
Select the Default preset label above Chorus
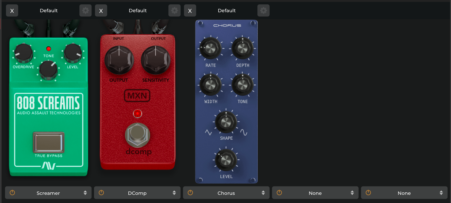pyautogui.click(x=226, y=11)
